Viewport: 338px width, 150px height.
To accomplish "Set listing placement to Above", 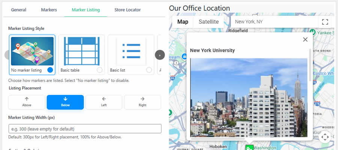I will (27, 102).
